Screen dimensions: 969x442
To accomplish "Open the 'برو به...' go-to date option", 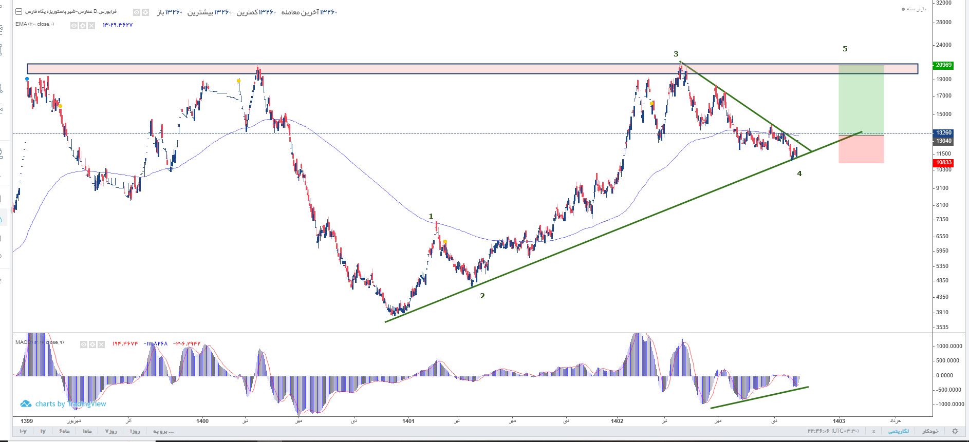I will click(163, 431).
